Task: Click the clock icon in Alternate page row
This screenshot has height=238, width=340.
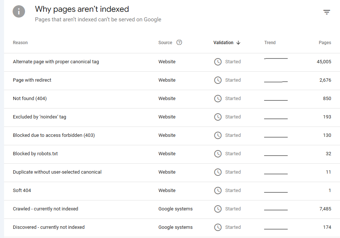Action: tap(218, 62)
